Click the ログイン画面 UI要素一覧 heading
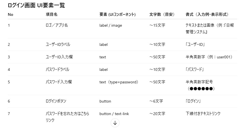This screenshot has width=243, height=132. [36, 5]
